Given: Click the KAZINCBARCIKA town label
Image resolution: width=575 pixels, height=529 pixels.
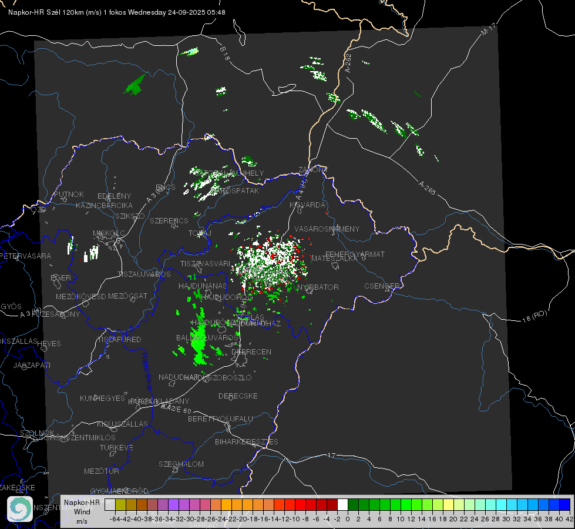Looking at the screenshot, I should coord(104,205).
